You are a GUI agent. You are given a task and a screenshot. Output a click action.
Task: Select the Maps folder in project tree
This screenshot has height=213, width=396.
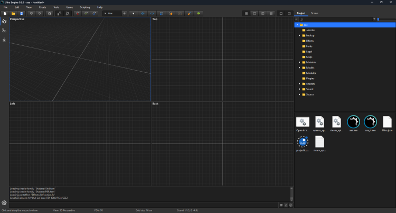pyautogui.click(x=309, y=57)
